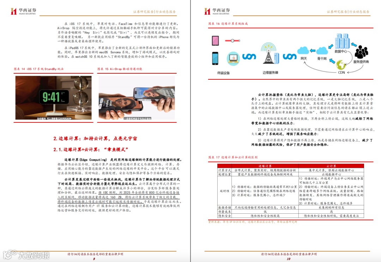
Task: Click the 云计算 table column header
Action: (x=331, y=166)
